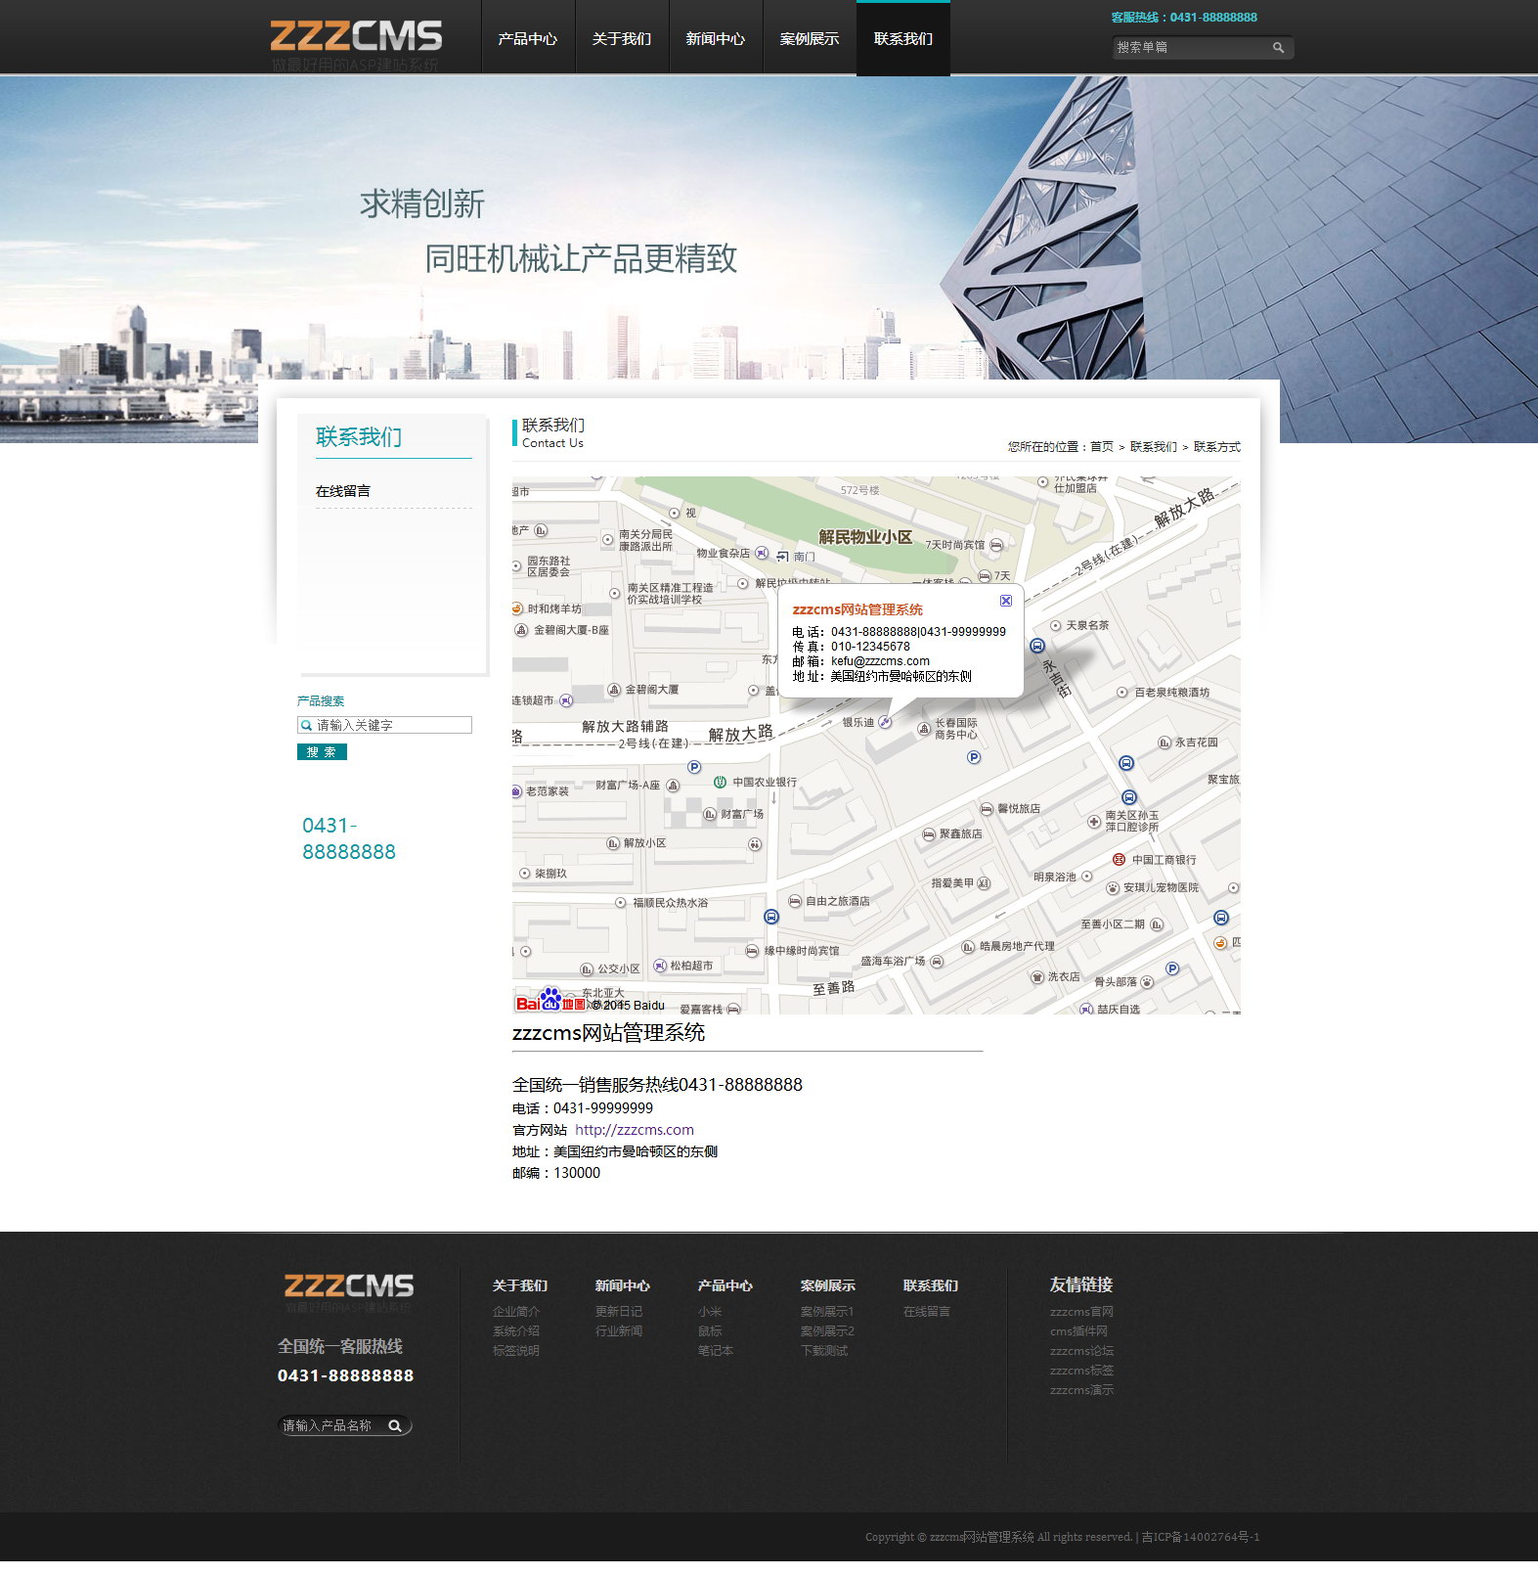Click the 永吉花园 residence marker icon

point(1164,743)
